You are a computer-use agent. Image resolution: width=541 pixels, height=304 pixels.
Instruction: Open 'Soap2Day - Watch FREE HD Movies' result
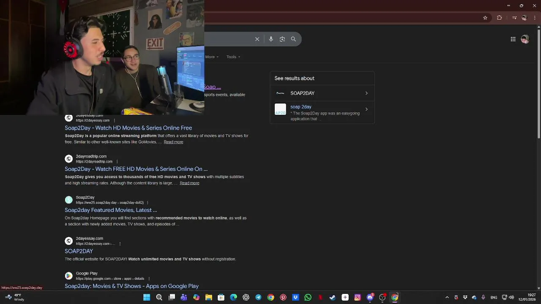point(136,169)
